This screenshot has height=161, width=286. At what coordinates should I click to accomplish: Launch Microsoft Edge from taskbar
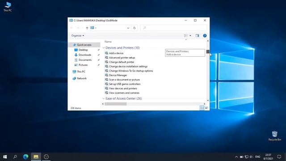(x=25, y=157)
